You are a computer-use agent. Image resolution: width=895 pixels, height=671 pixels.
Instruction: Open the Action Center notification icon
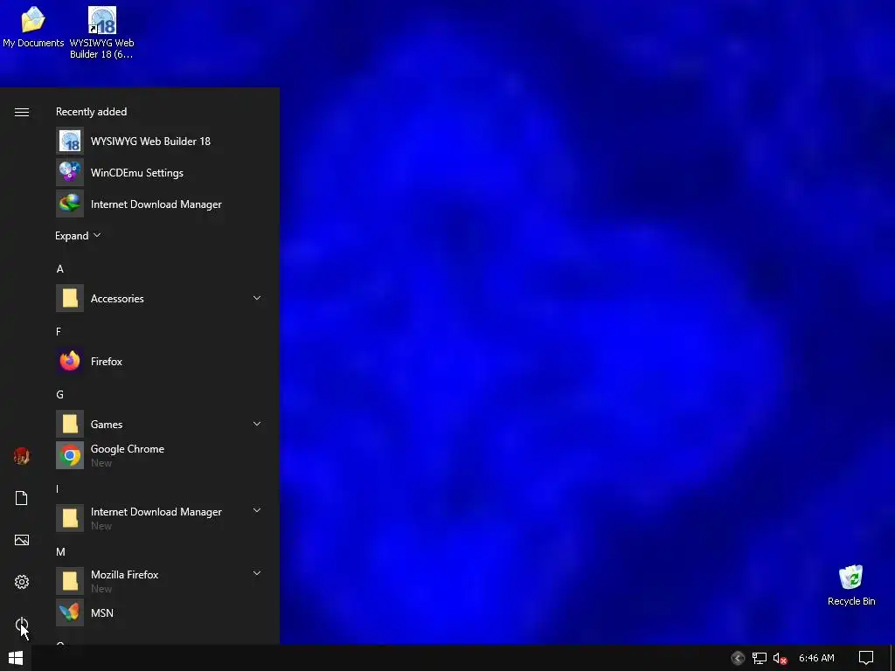click(x=866, y=659)
